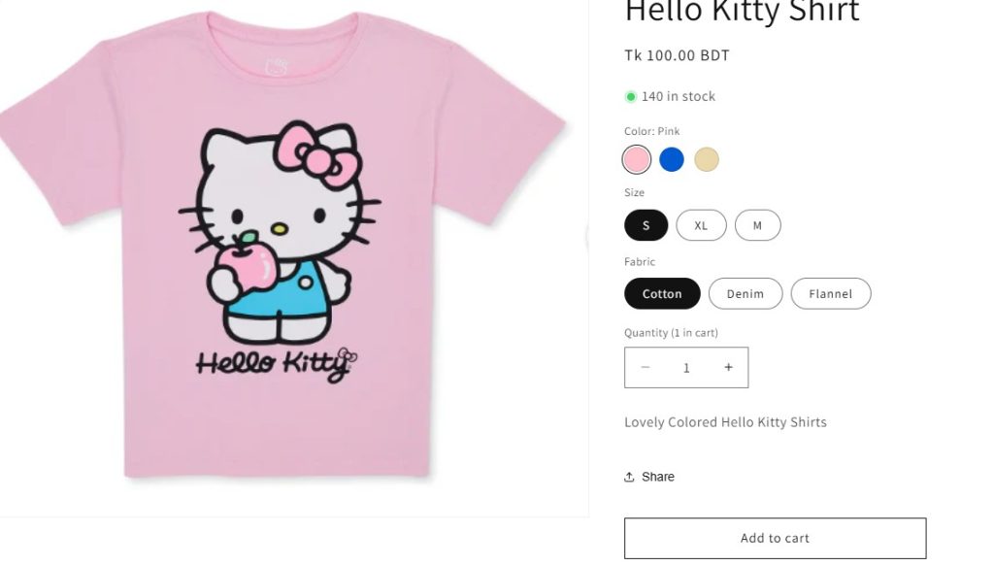994x566 pixels.
Task: Click the Share upload icon
Action: 630,476
